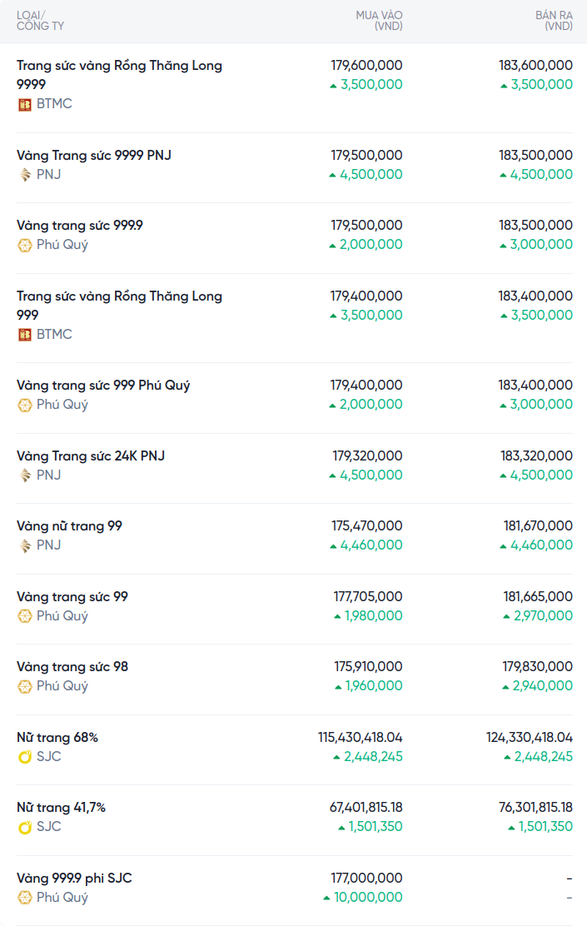Click PNJ logo under Vàng Trang sức 9999 PNJ
This screenshot has width=587, height=926.
coord(25,175)
